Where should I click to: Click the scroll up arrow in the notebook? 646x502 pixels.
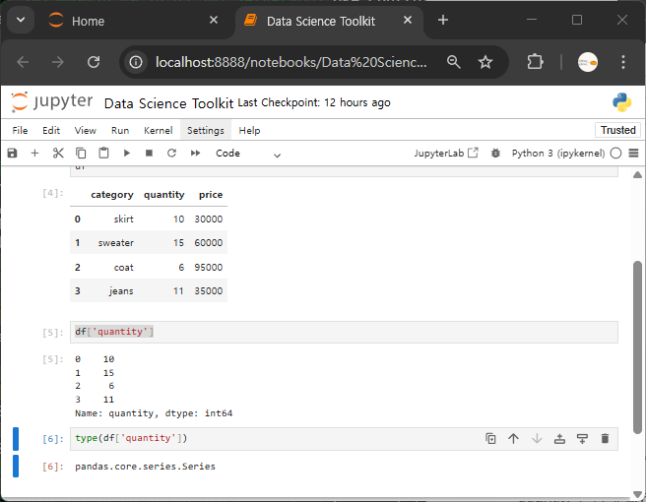[637, 175]
